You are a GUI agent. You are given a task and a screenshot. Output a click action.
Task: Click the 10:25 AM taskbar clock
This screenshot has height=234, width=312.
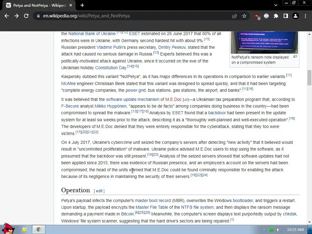295,230
